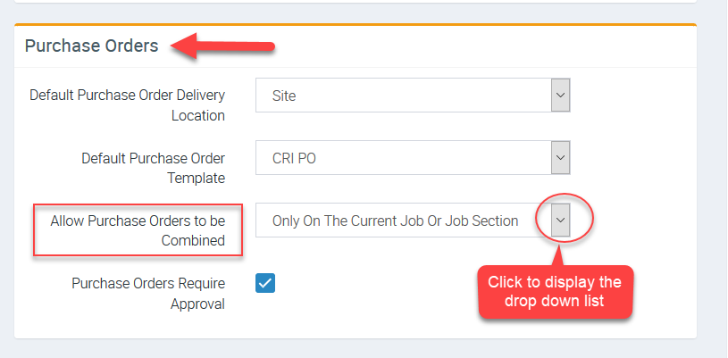Viewport: 728px width, 358px height.
Task: Open the Site delivery location field
Action: tap(402, 96)
